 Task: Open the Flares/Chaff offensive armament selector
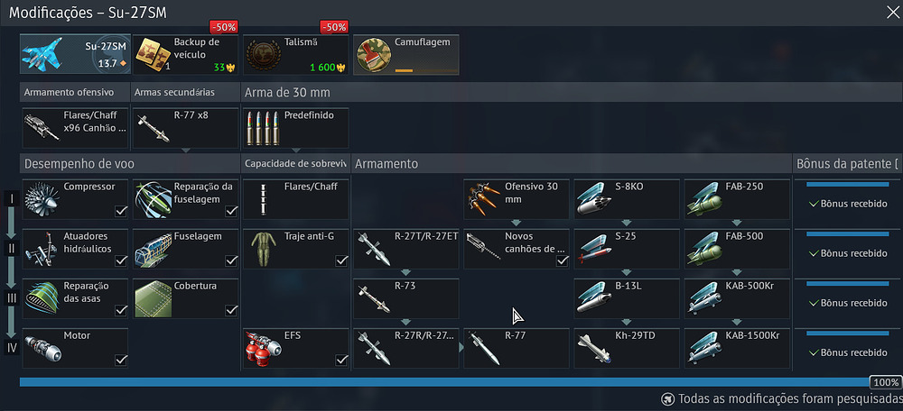tap(76, 128)
